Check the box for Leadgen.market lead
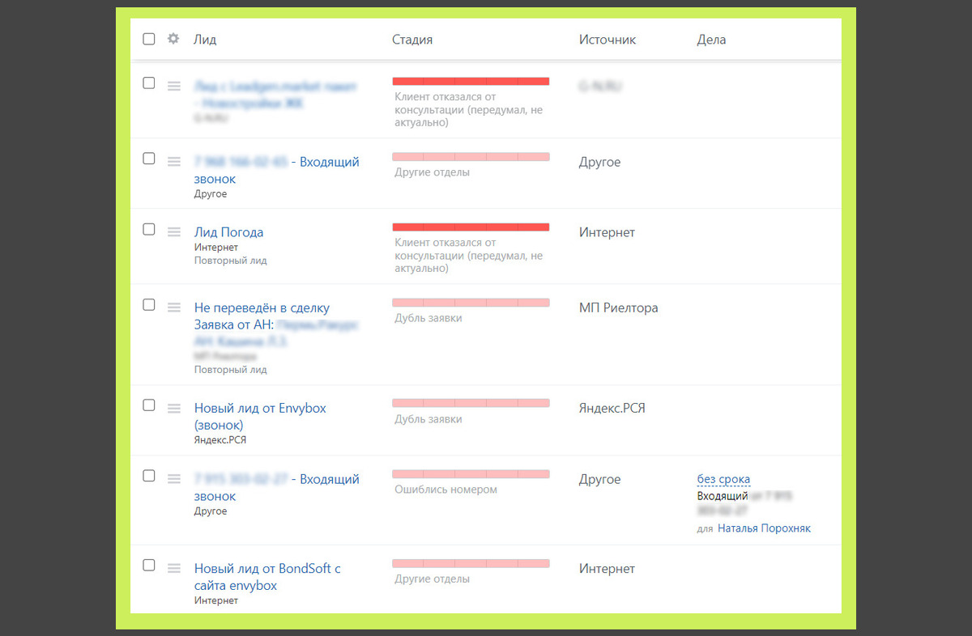This screenshot has height=636, width=972. pyautogui.click(x=148, y=83)
